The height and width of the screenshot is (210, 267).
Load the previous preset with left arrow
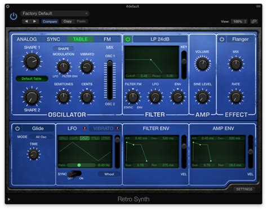click(26, 21)
